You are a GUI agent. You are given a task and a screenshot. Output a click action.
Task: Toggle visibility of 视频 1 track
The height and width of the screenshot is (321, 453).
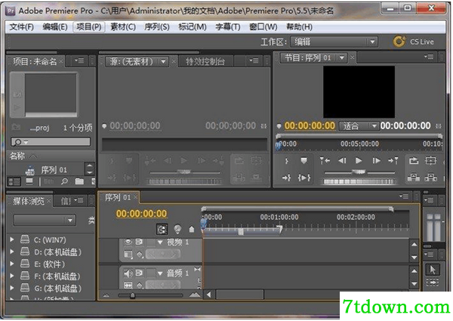128,242
